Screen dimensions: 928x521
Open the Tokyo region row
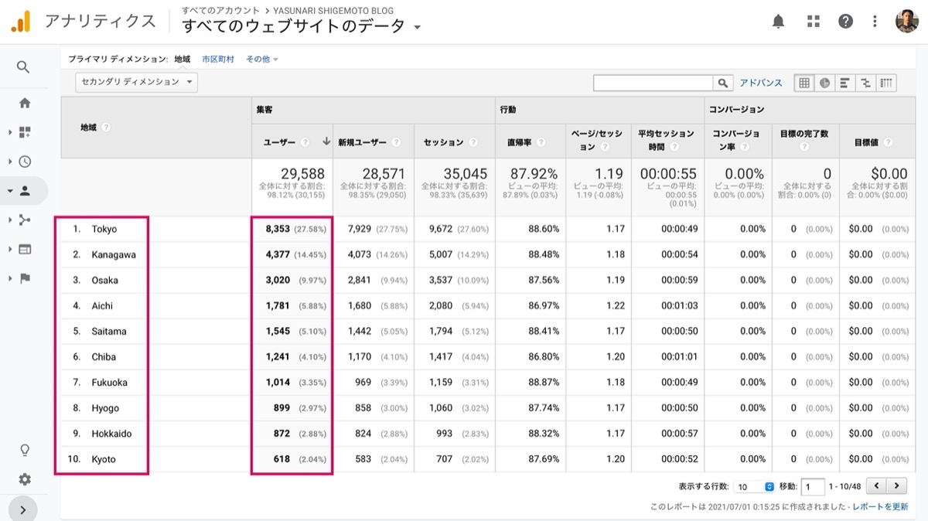click(x=104, y=229)
